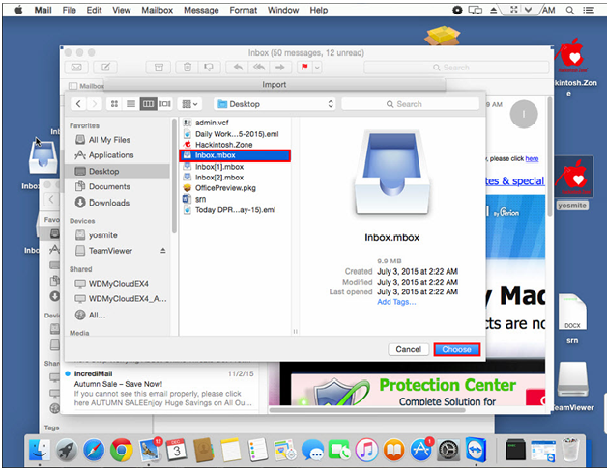Launch Google Chrome from the Dock
The height and width of the screenshot is (468, 607).
(122, 449)
